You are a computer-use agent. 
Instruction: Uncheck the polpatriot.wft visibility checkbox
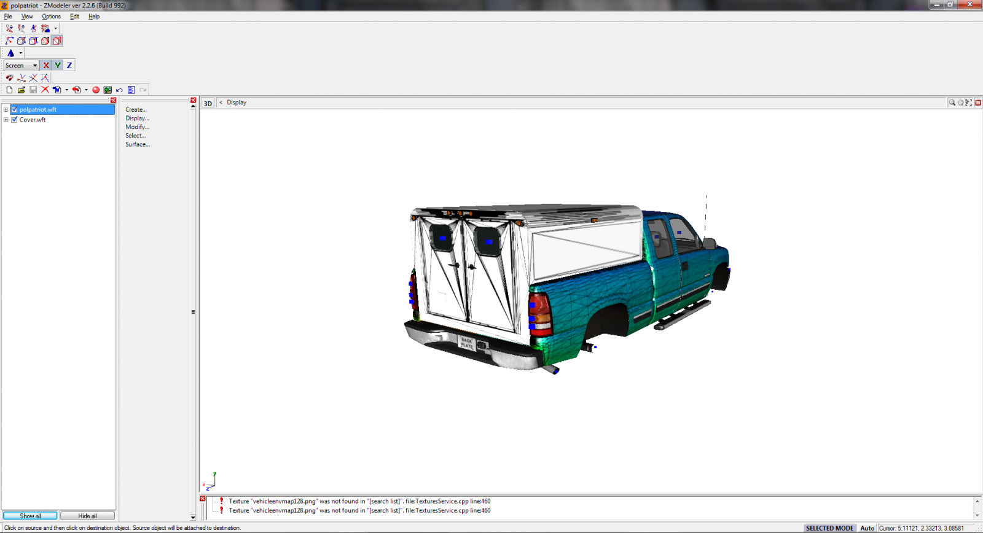[x=14, y=110]
